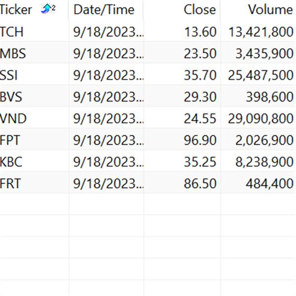Select the BVS ticker row
Image resolution: width=296 pixels, height=296 pixels.
(x=12, y=97)
